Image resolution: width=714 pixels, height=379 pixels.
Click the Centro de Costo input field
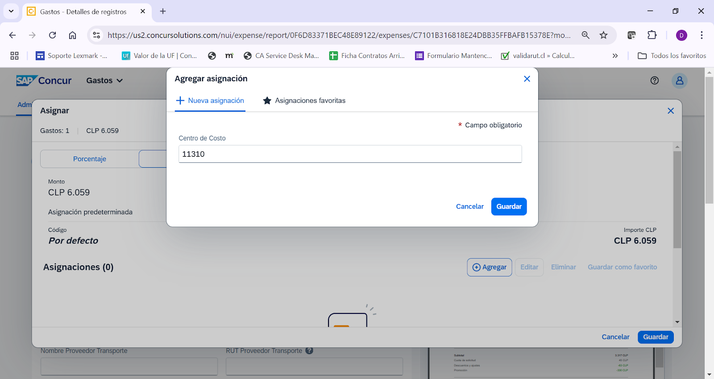[350, 154]
